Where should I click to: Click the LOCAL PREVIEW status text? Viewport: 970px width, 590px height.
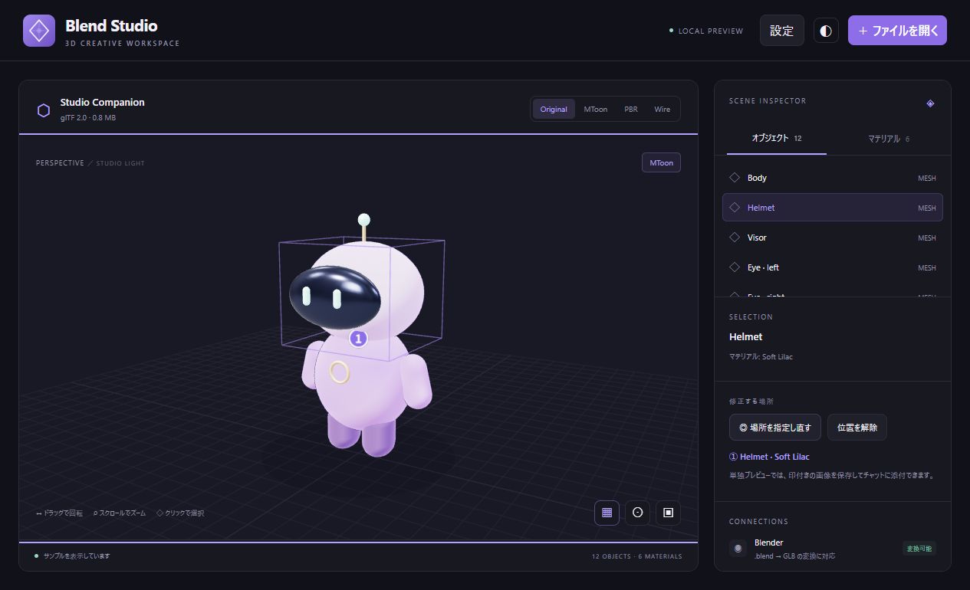point(711,31)
